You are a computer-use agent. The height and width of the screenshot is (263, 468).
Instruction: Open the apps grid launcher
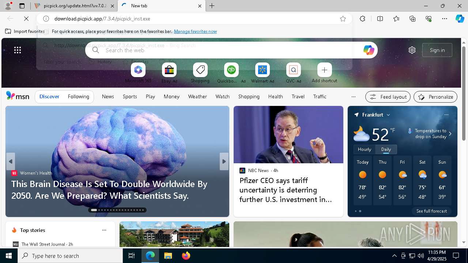coord(18,50)
